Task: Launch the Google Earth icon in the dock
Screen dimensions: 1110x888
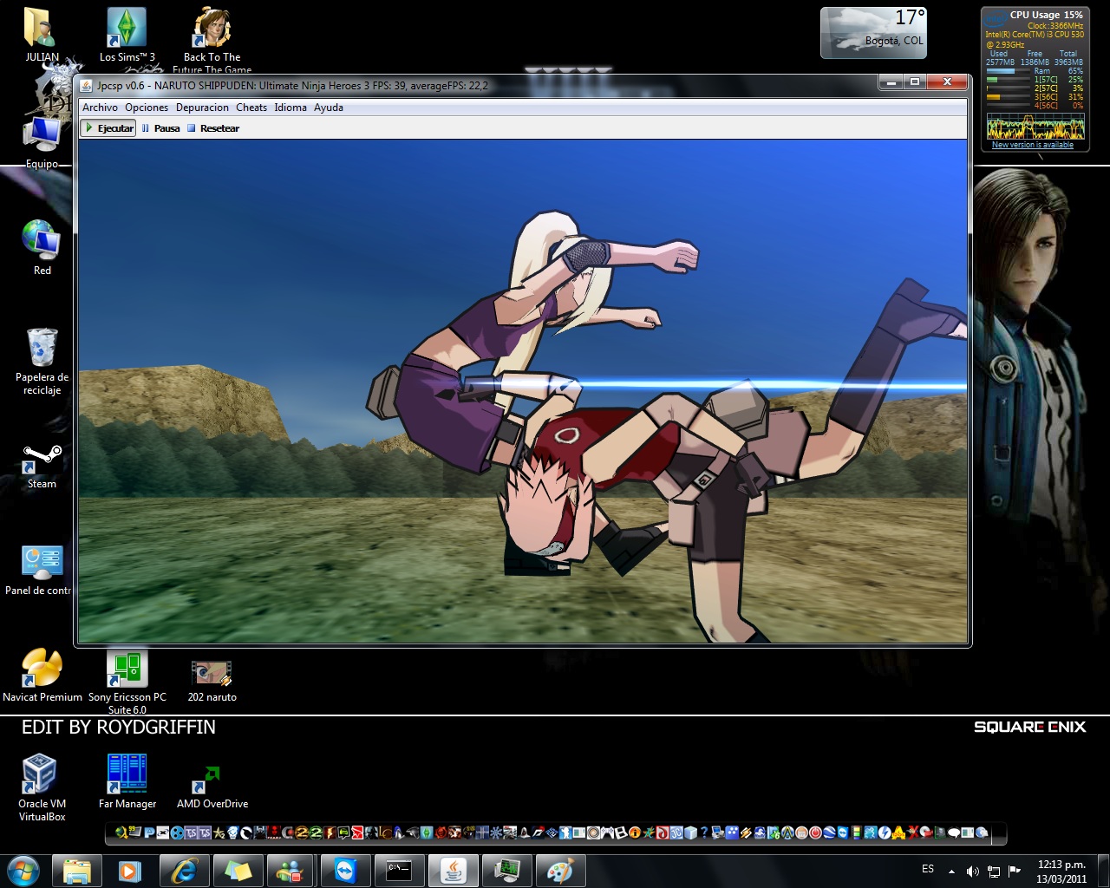Action: pyautogui.click(x=828, y=832)
